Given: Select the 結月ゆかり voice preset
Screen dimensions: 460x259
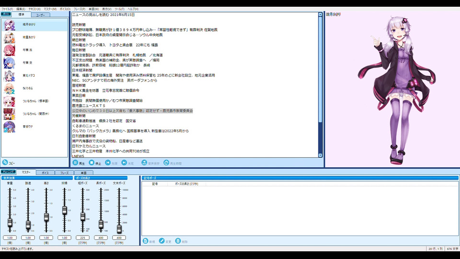Looking at the screenshot, I should tap(34, 24).
